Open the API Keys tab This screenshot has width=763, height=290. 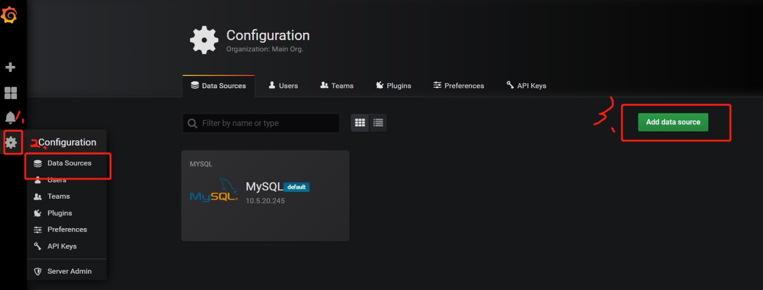526,86
